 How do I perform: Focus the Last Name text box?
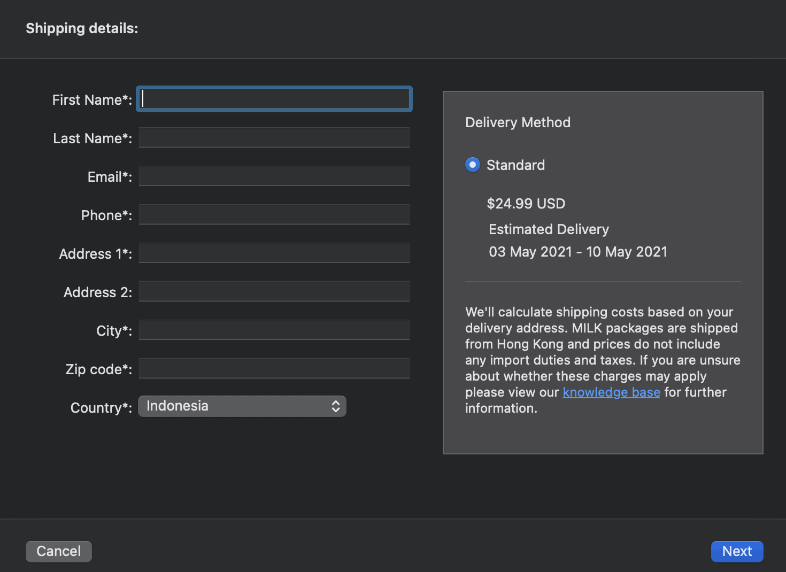(274, 137)
